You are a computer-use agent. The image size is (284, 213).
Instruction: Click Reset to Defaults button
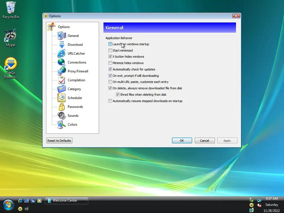pos(59,141)
